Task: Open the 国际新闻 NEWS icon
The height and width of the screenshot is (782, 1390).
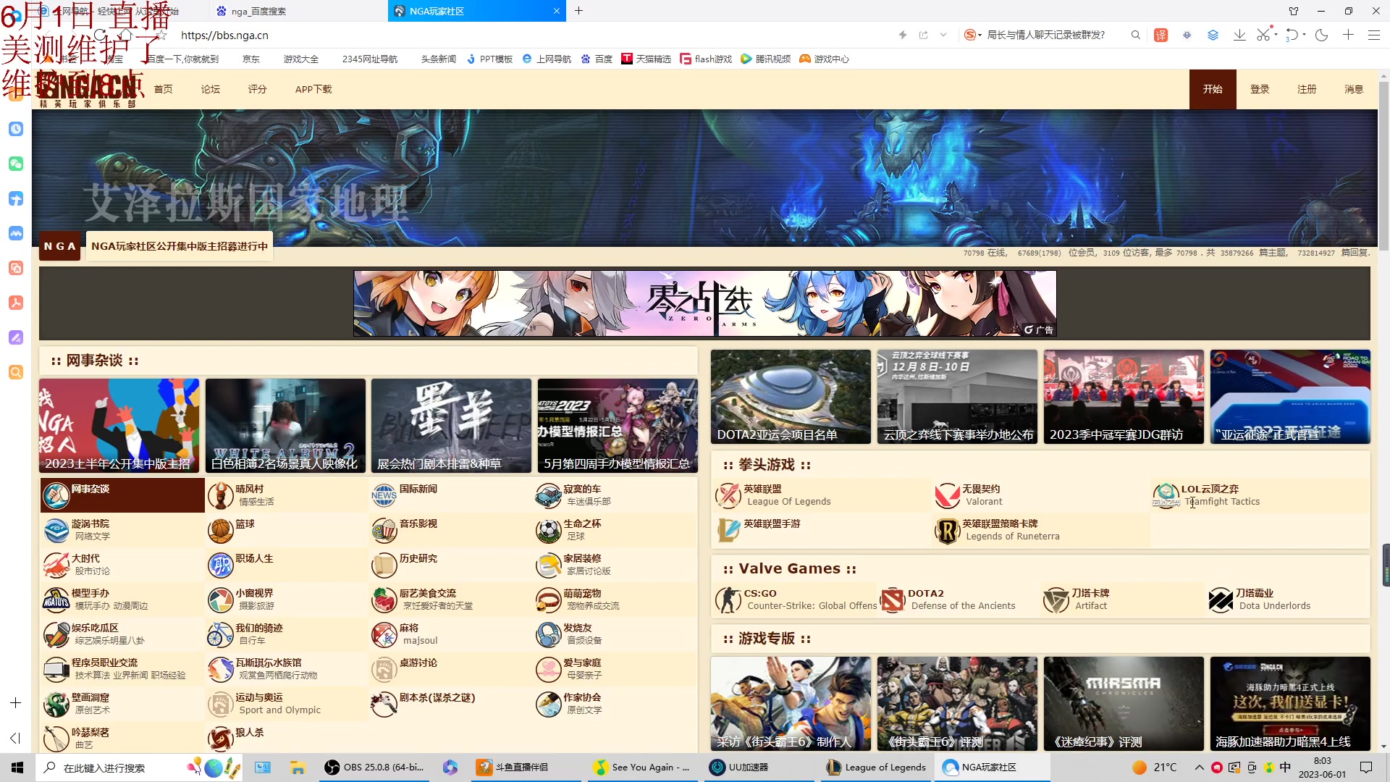Action: pos(384,495)
